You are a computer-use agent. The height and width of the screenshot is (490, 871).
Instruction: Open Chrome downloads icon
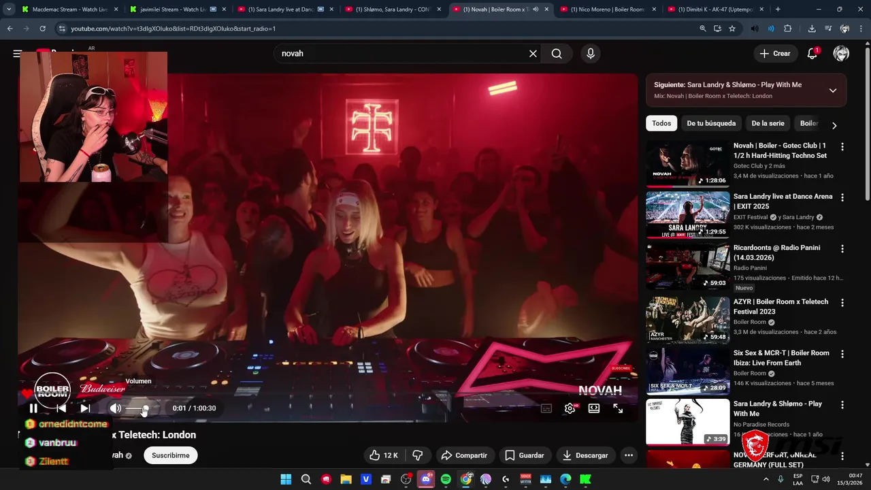pos(812,29)
